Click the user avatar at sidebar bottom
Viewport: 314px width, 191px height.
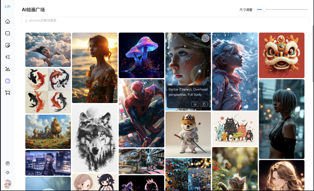(8, 184)
